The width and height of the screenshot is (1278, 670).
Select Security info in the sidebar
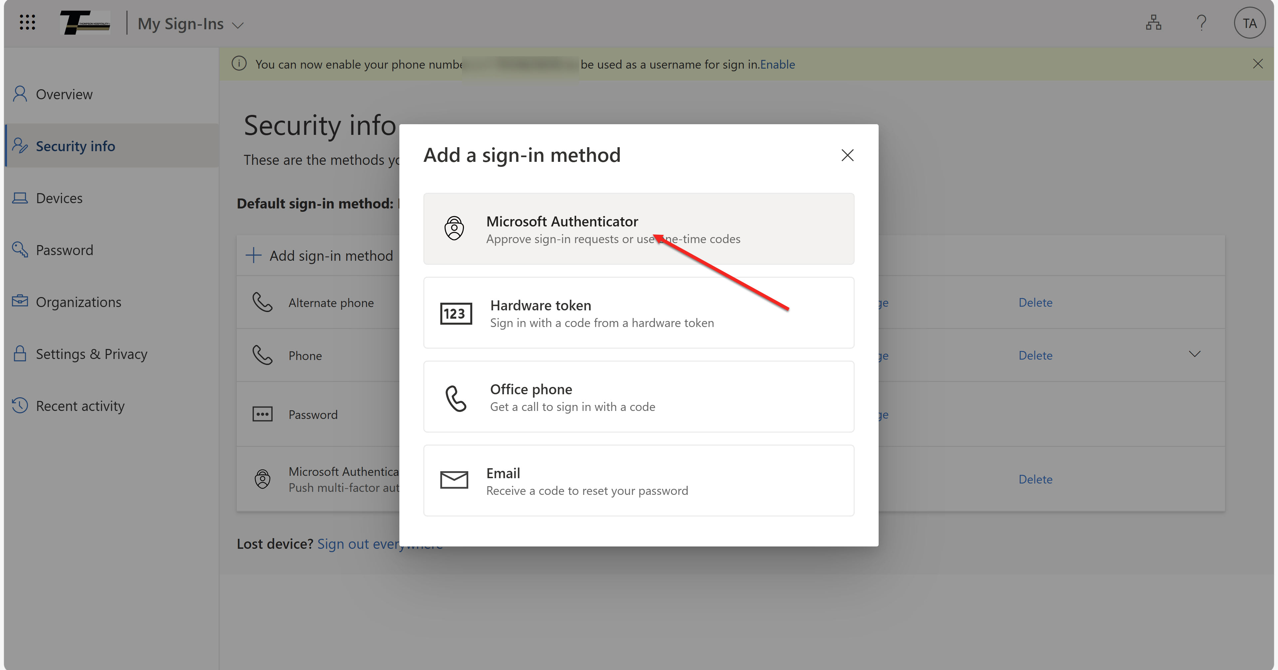111,146
